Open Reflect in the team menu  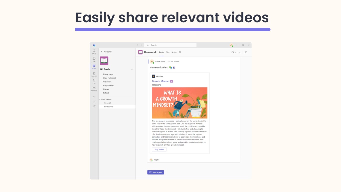pyautogui.click(x=106, y=93)
